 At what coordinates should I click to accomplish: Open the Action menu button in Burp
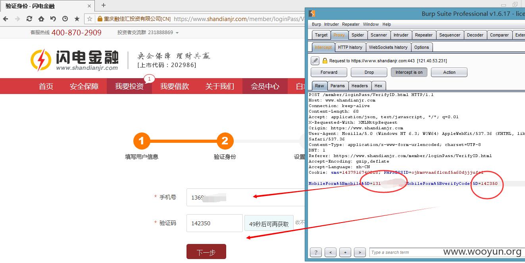[x=449, y=72]
